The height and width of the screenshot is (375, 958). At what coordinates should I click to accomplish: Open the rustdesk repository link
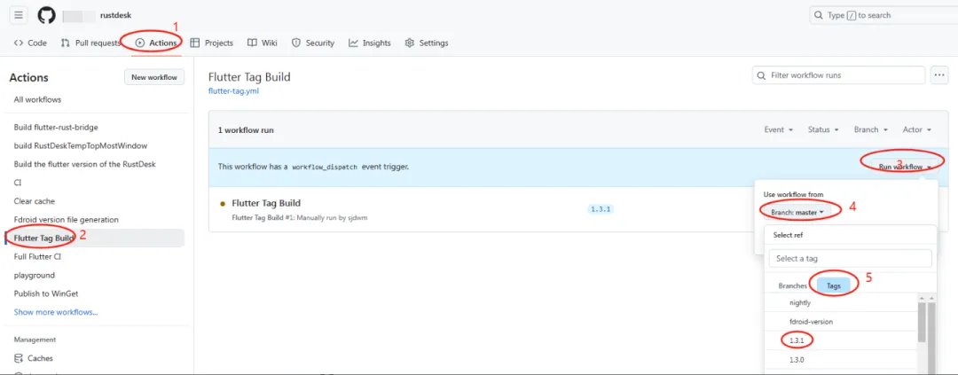tap(115, 15)
